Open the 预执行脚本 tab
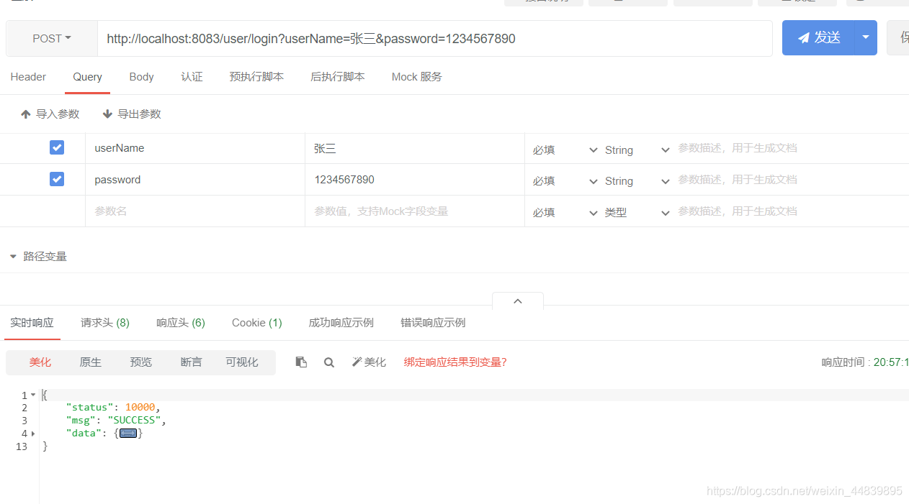This screenshot has height=504, width=909. [x=256, y=77]
